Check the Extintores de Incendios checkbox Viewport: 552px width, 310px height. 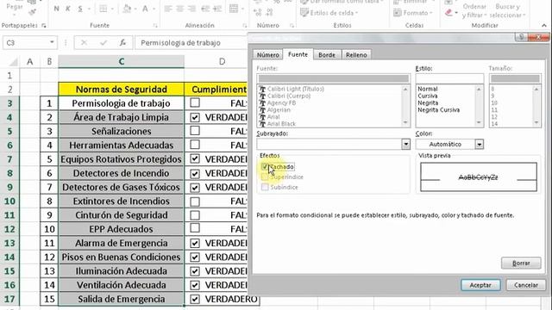coord(195,201)
